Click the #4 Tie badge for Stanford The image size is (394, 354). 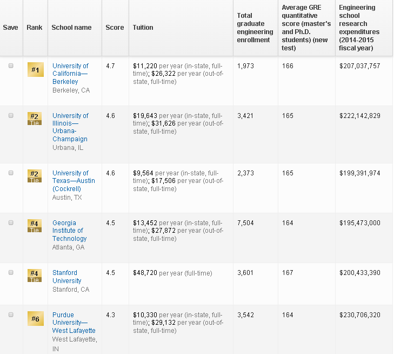pos(34,275)
